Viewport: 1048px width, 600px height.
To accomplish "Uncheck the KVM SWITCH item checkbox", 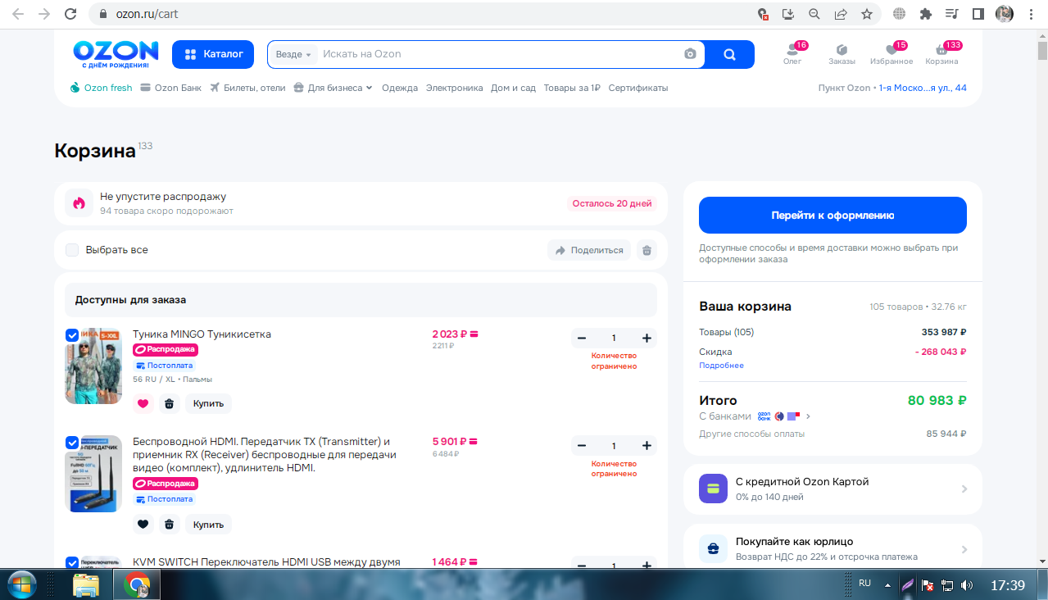I will pos(72,563).
